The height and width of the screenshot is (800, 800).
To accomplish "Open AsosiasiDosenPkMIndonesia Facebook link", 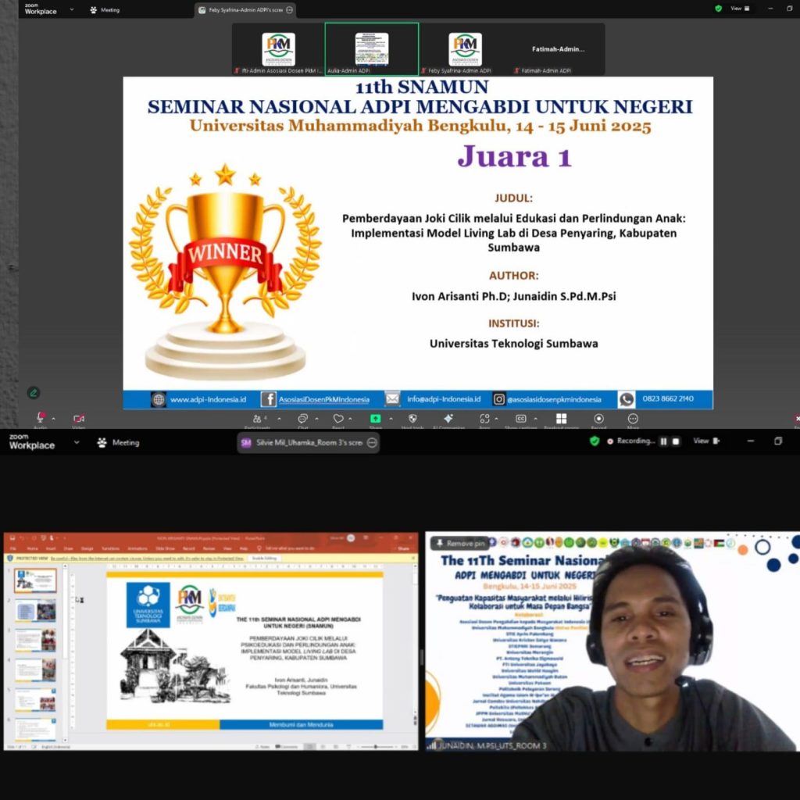I will 324,399.
